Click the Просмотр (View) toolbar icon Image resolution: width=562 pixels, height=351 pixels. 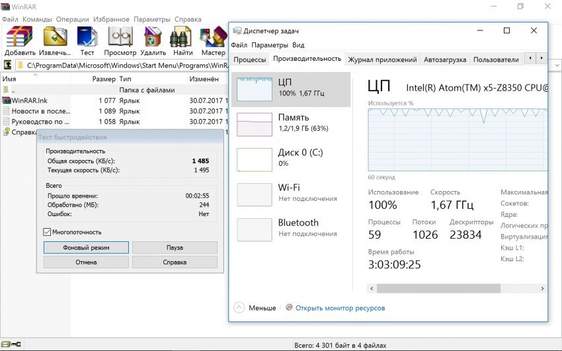120,36
